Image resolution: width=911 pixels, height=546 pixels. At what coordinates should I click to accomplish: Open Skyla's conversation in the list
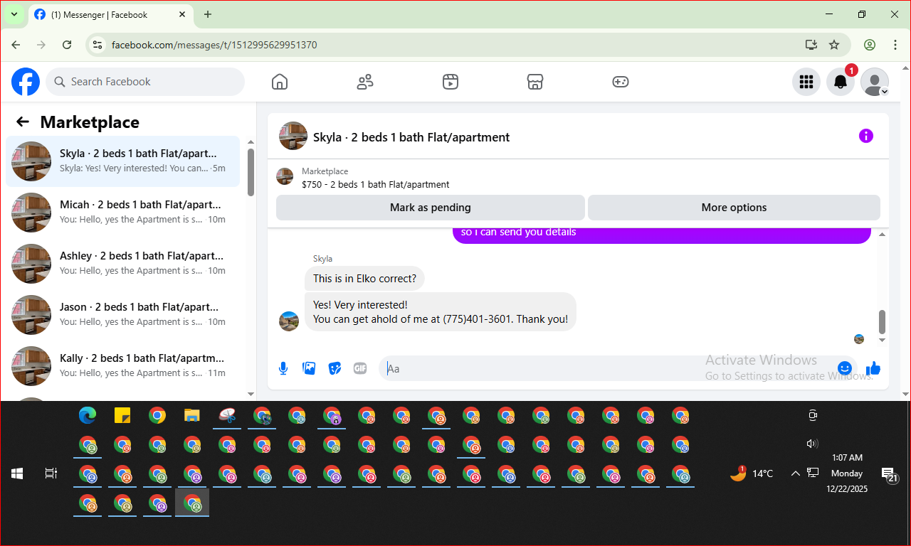click(122, 161)
